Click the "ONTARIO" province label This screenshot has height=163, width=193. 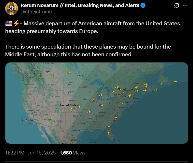pyautogui.click(x=100, y=70)
